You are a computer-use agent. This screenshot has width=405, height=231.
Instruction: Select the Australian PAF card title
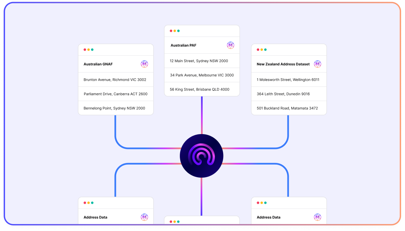183,45
